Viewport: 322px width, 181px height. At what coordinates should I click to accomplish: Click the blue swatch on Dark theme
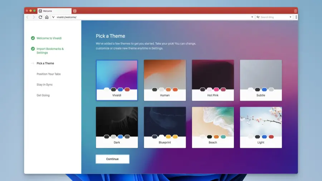pos(120,137)
